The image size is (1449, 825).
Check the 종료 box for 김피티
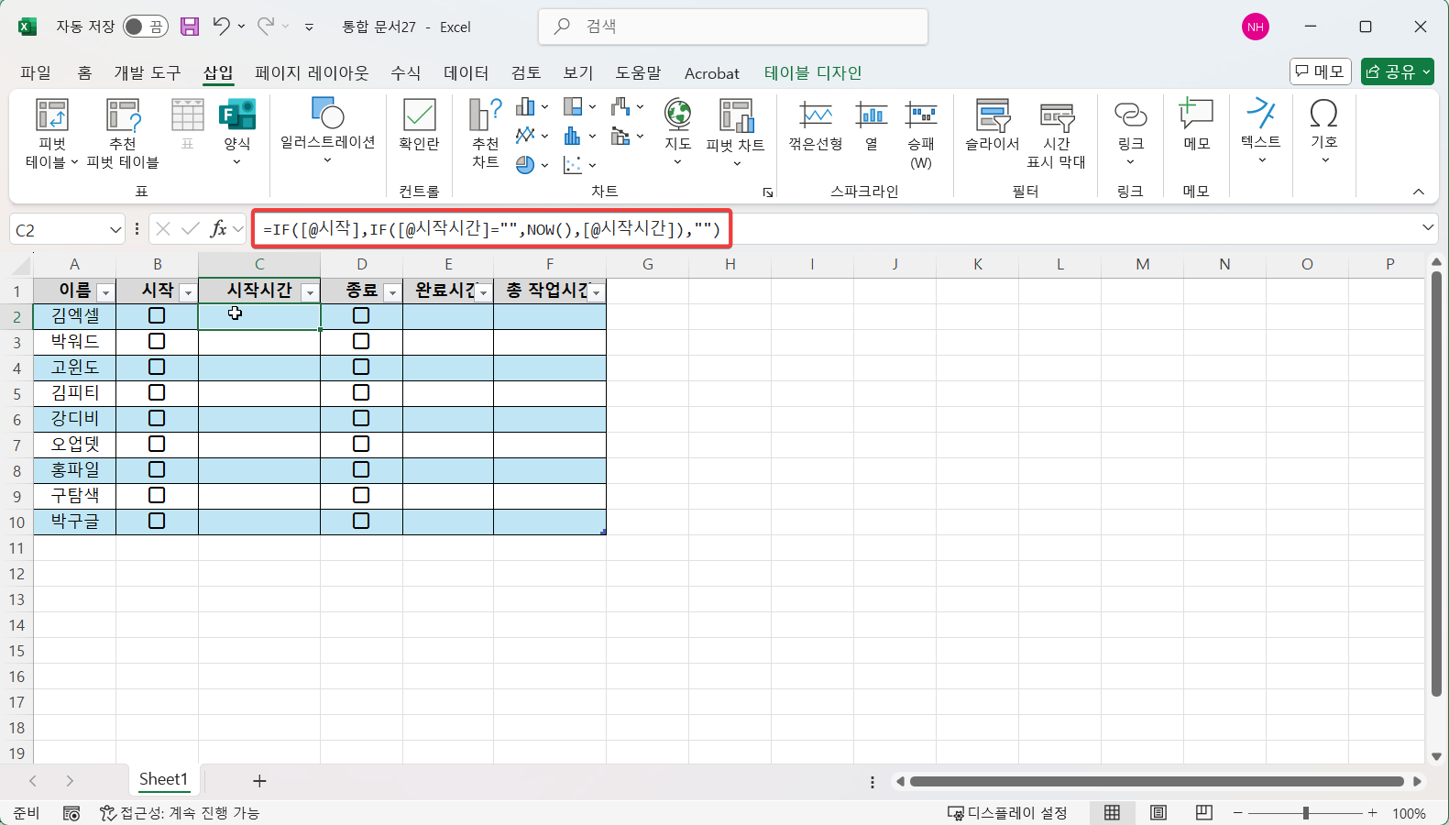tap(361, 392)
